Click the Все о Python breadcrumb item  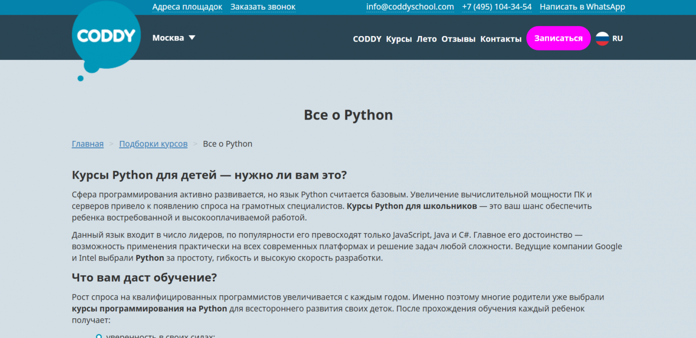(228, 144)
